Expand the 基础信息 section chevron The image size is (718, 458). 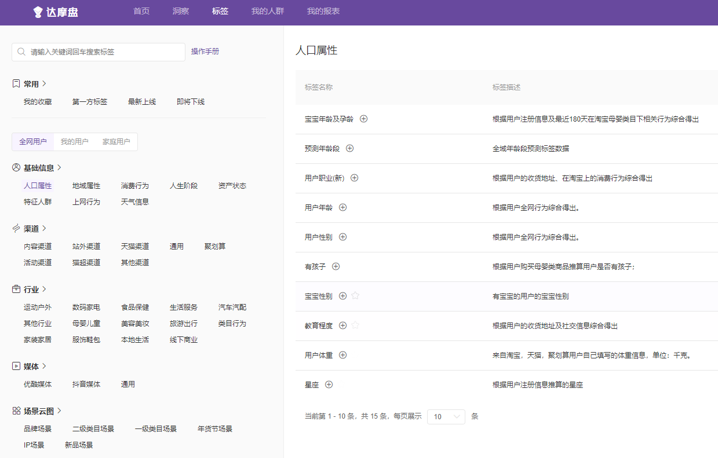tap(60, 168)
